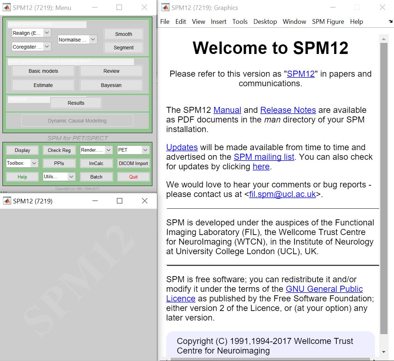Select the Desktop menu item
394x361 pixels.
click(265, 22)
